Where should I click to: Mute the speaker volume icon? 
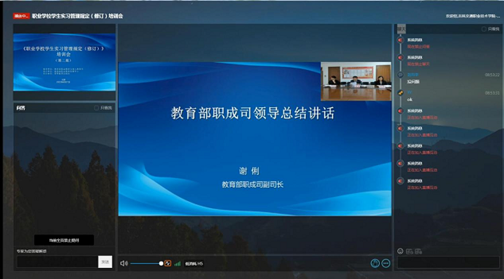124,263
